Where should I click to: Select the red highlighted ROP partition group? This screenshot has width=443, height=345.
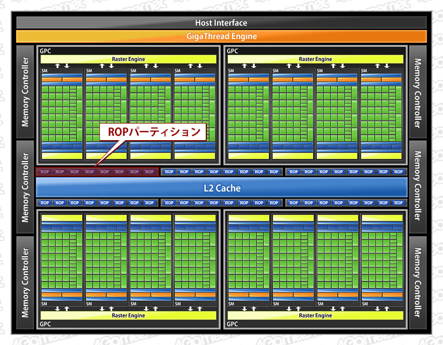97,172
